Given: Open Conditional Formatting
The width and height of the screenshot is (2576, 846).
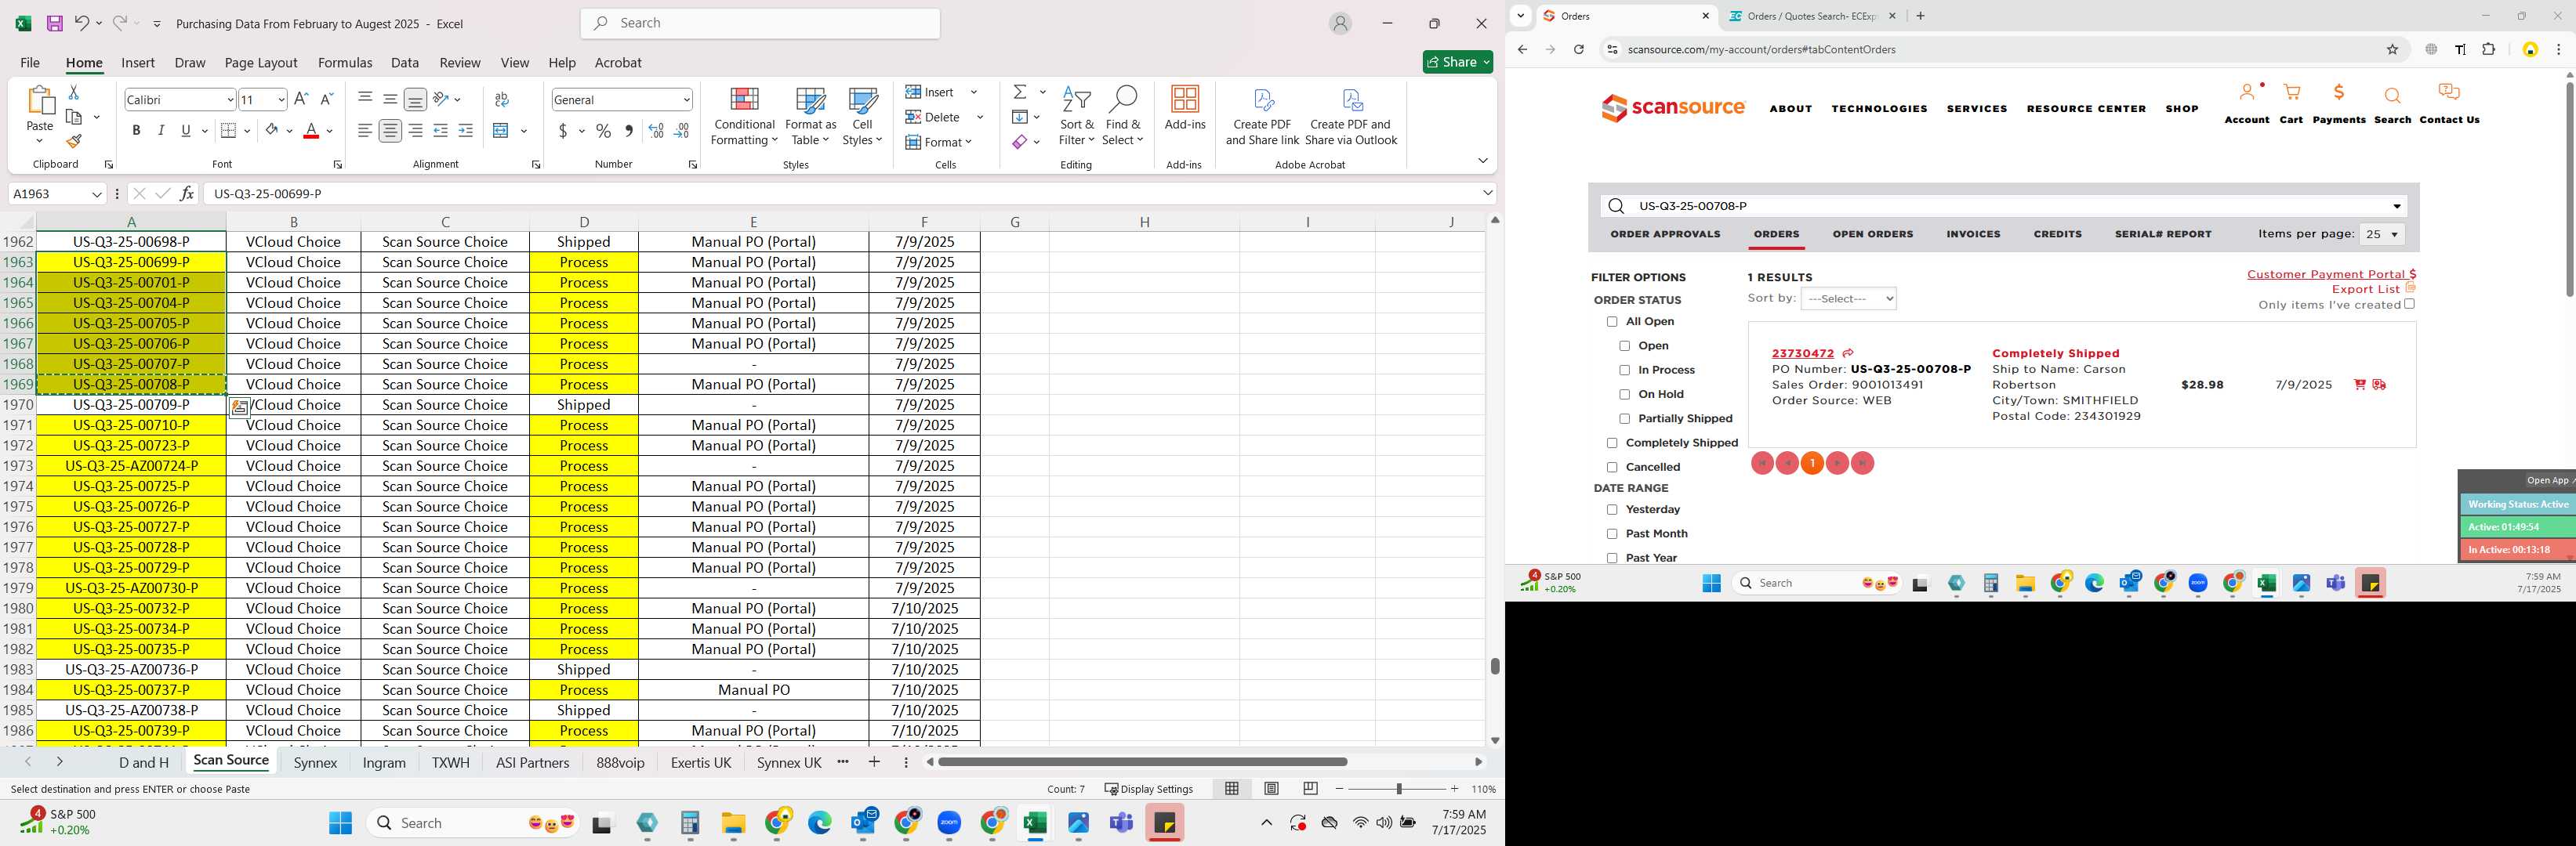Looking at the screenshot, I should [744, 117].
